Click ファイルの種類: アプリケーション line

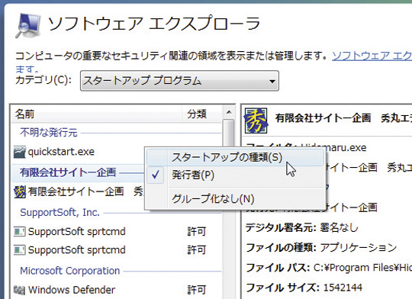pos(321,248)
